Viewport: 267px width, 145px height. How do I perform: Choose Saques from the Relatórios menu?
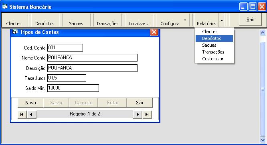point(214,45)
